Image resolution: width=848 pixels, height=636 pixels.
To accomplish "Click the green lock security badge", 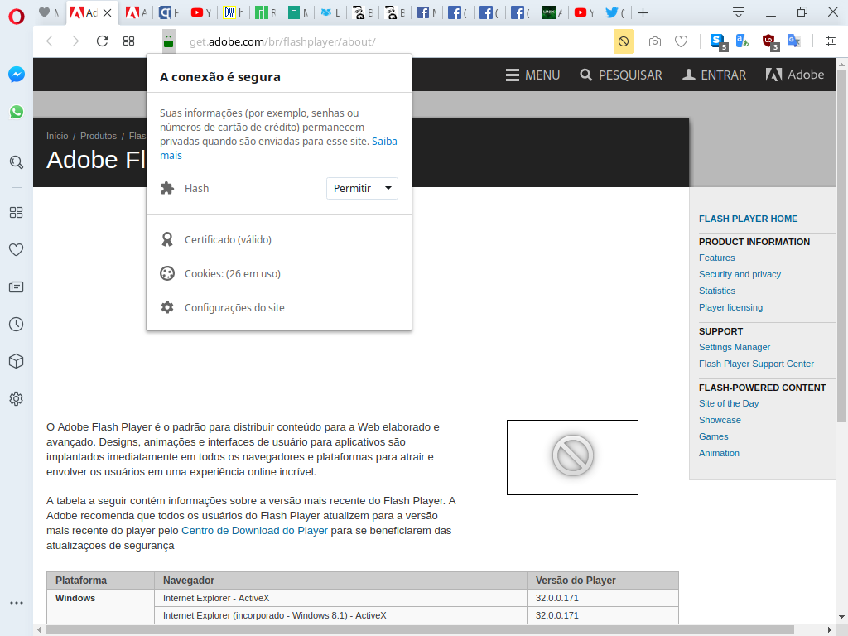I will pos(168,41).
